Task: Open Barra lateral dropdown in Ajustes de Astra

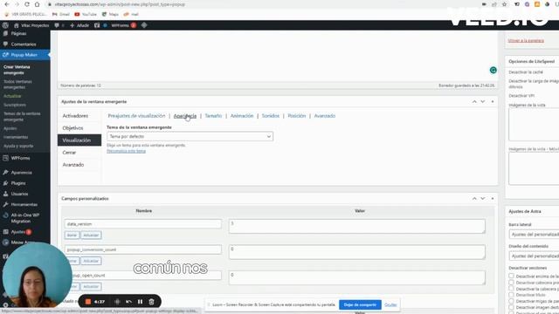Action: point(534,235)
